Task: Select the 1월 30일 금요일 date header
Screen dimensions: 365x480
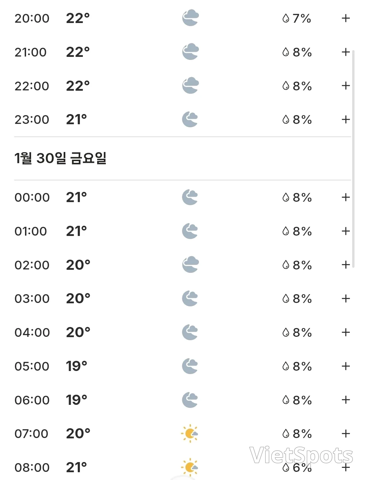Action: coord(61,158)
